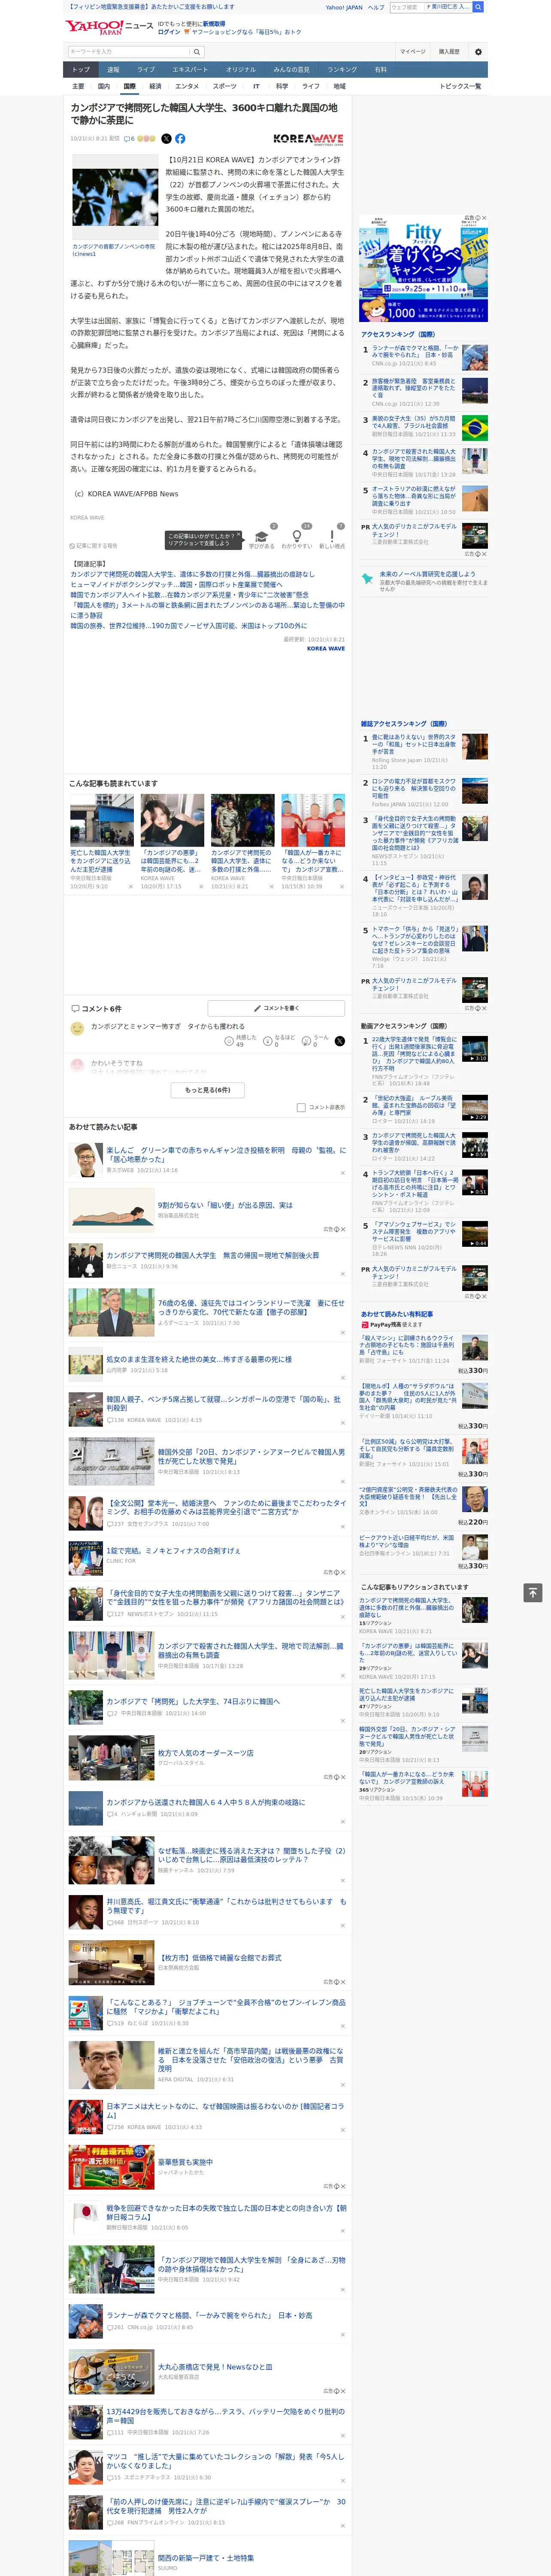Click the KOREA WAVE logo at article top
The image size is (551, 2576).
[308, 139]
